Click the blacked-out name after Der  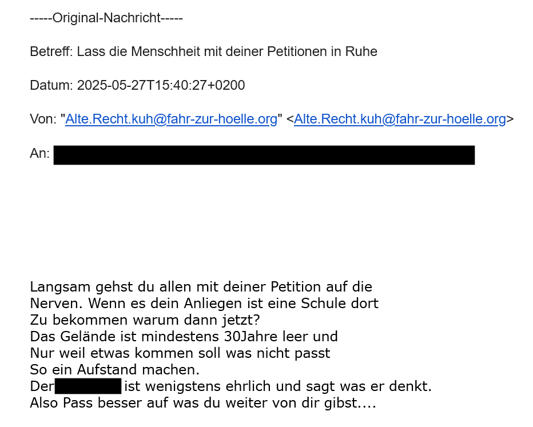coord(88,386)
